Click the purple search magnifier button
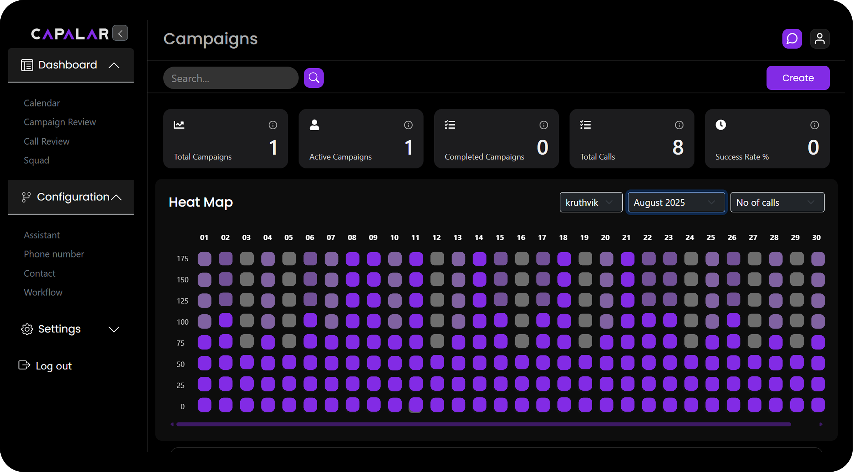 [314, 78]
